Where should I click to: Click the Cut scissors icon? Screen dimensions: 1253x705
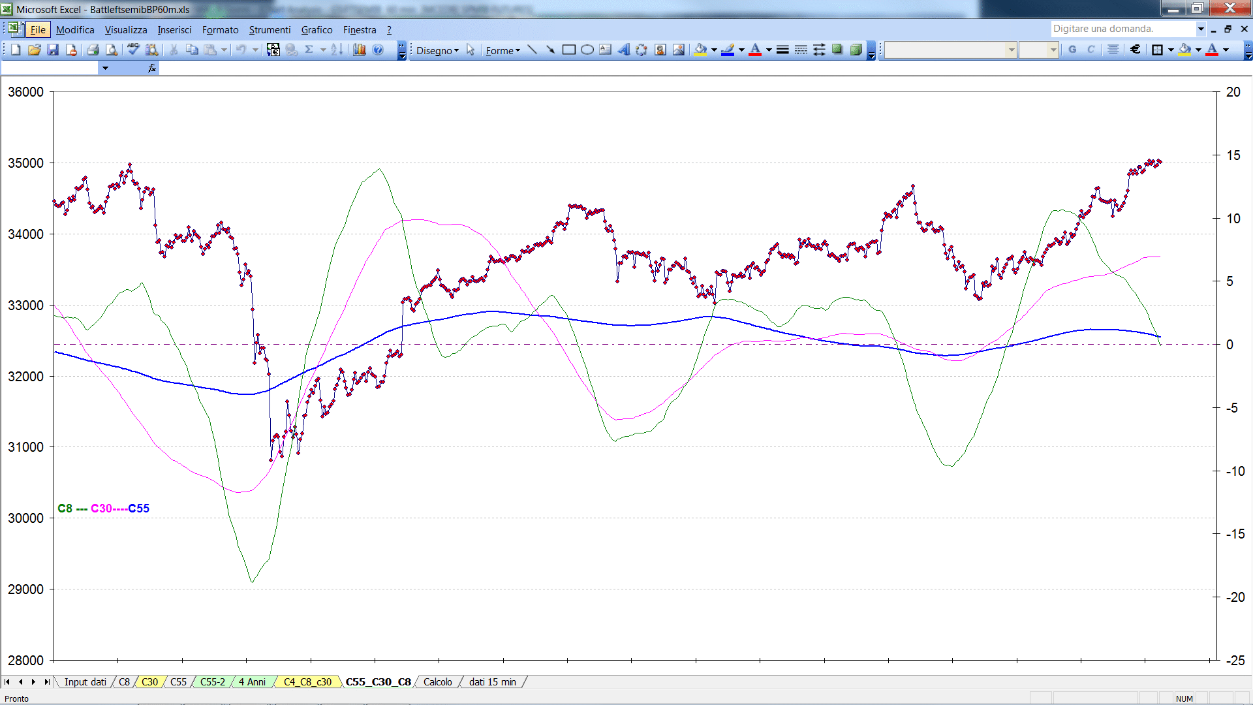[x=174, y=50]
